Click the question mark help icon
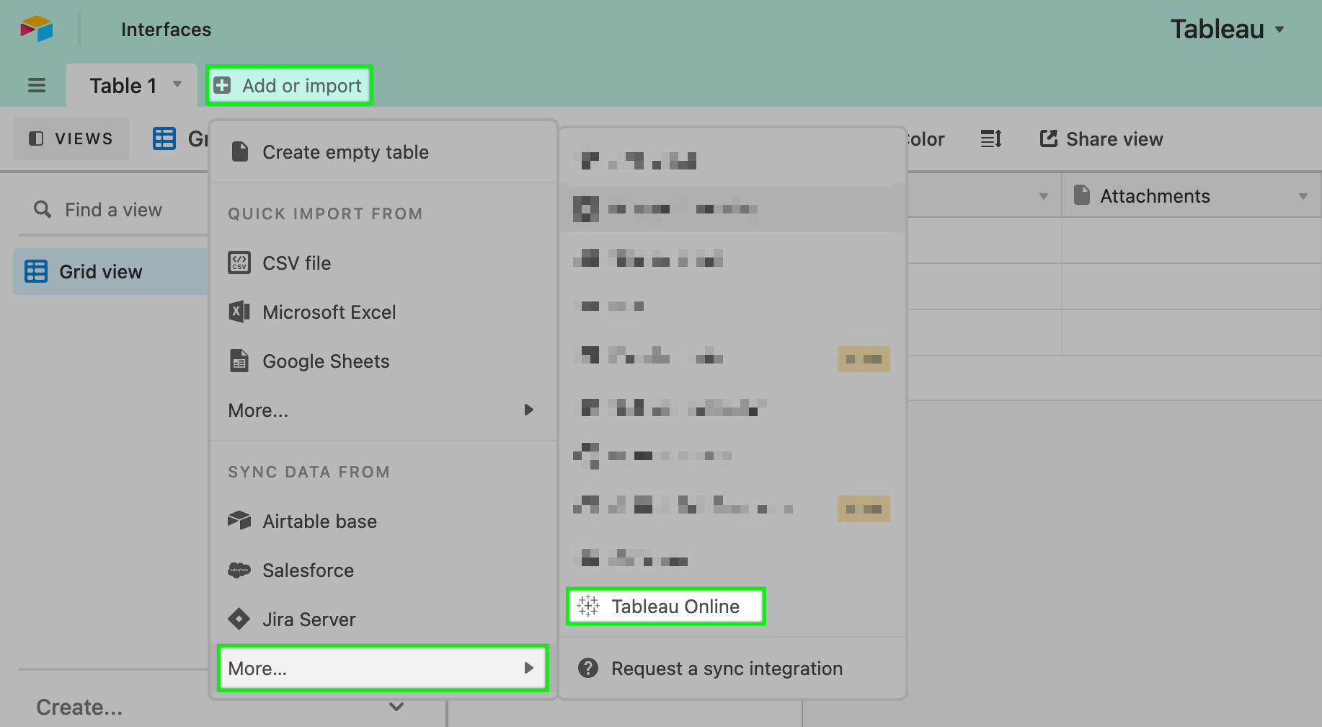Viewport: 1322px width, 727px height. point(588,668)
